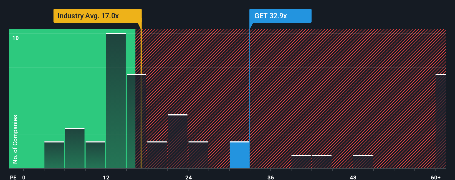The width and height of the screenshot is (455, 180).
Task: Click the leftmost short green bar
Action: click(54, 155)
